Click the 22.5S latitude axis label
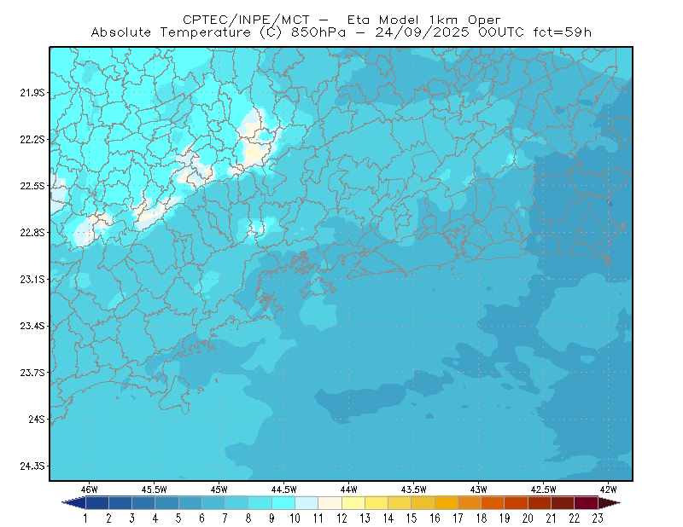The image size is (683, 527). (32, 186)
